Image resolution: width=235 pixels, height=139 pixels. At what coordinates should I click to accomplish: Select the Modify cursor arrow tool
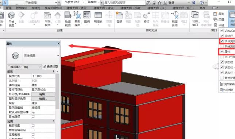point(5,3)
